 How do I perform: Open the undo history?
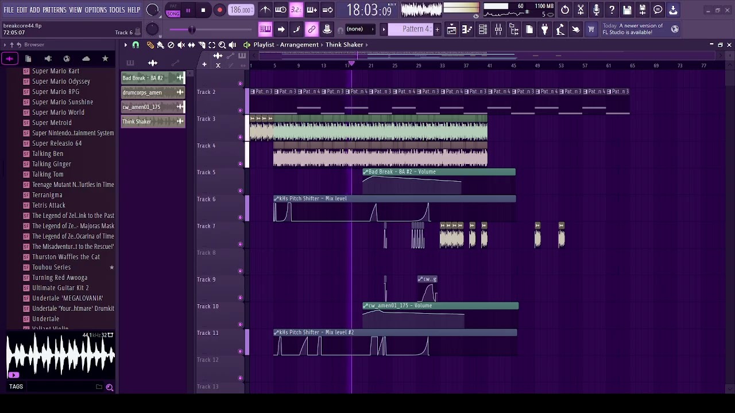[x=565, y=10]
